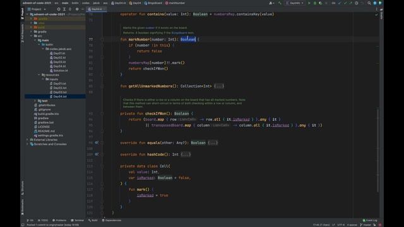Expand Scratches and Consoles node
The height and width of the screenshot is (227, 404).
(x=28, y=144)
